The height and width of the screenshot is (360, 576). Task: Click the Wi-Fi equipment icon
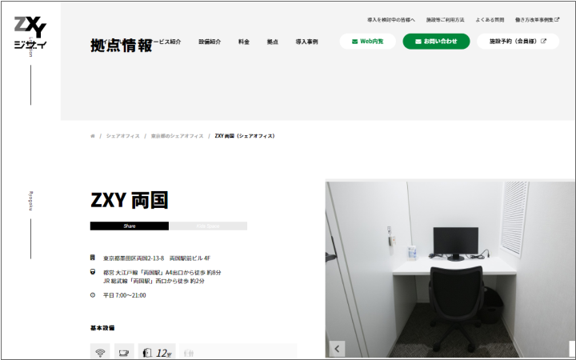click(x=100, y=353)
